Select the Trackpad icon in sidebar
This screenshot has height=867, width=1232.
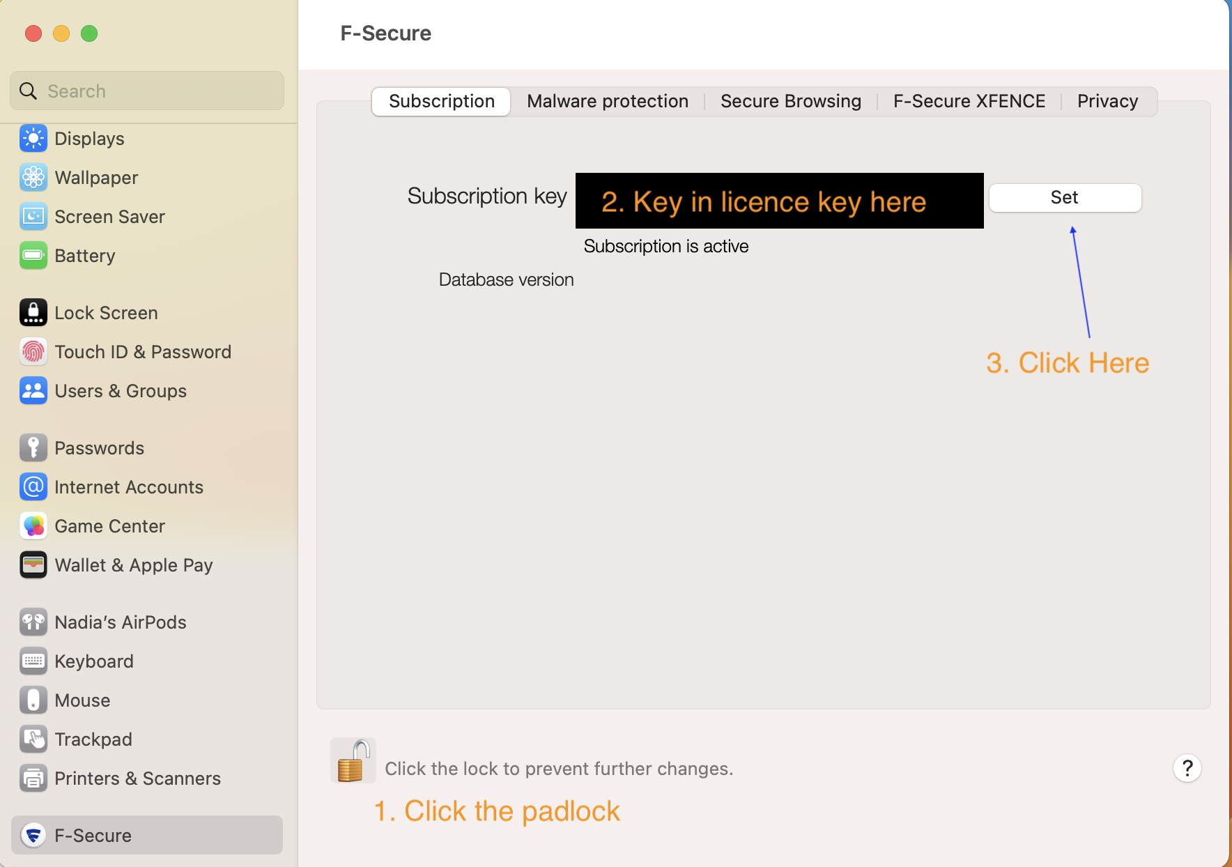pos(33,739)
